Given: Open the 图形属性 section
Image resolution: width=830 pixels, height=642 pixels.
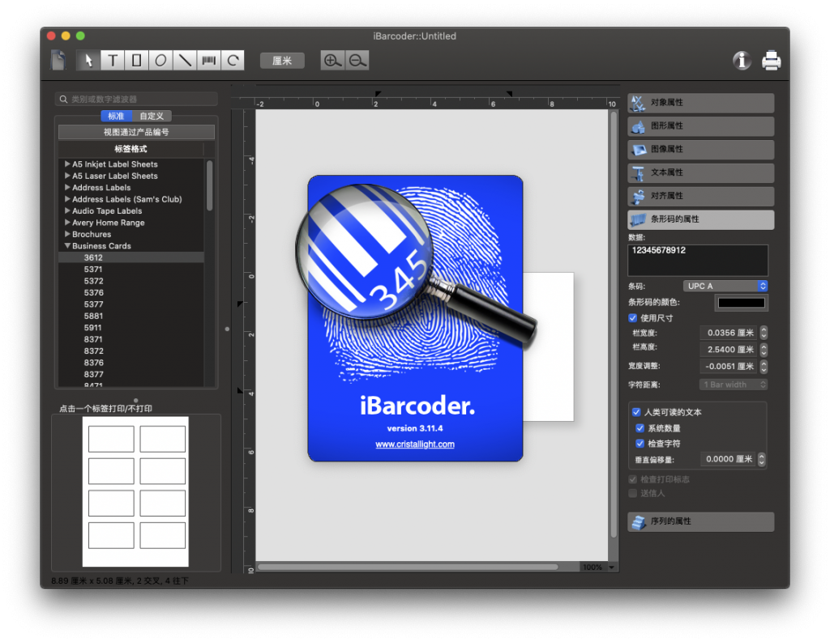Looking at the screenshot, I should [x=701, y=126].
